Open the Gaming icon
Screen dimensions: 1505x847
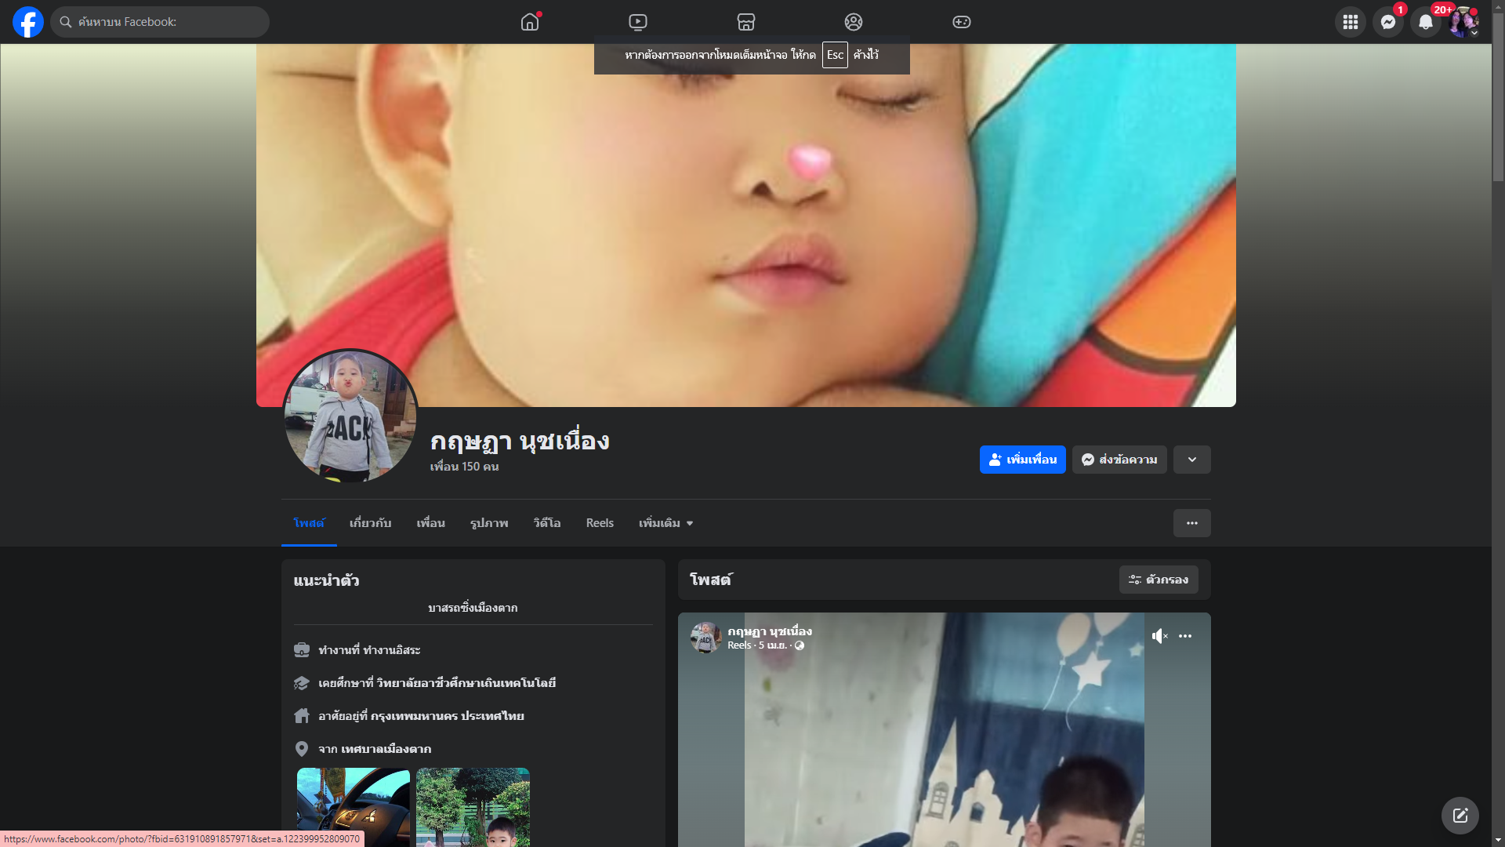coord(962,22)
